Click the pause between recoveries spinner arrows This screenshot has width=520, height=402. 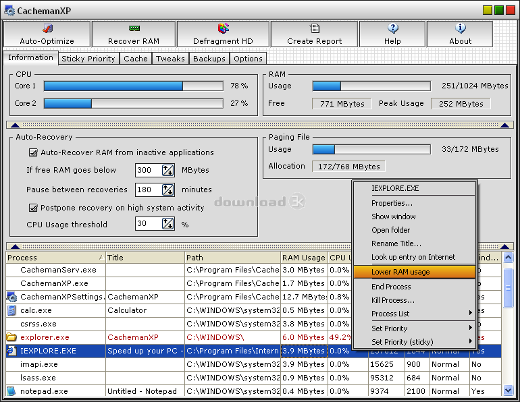[x=167, y=190]
